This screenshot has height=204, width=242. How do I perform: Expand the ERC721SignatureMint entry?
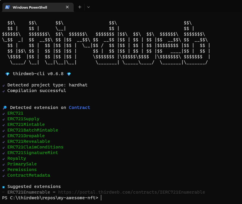click(x=33, y=153)
